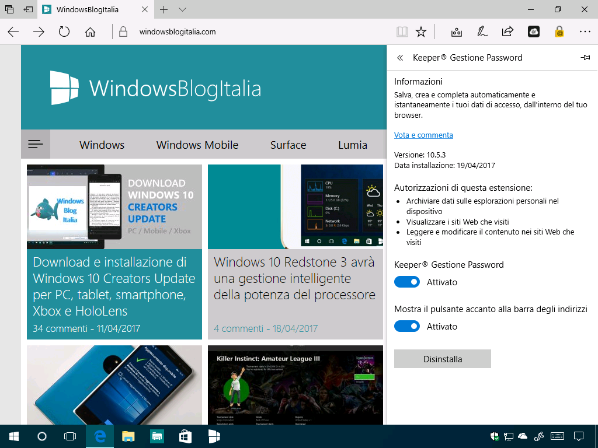
Task: Select the WindowsBlogItalia tab
Action: (x=95, y=9)
